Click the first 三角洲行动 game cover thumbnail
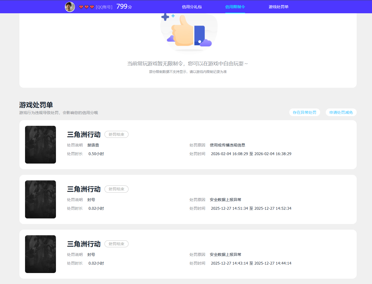This screenshot has height=284, width=372. [x=40, y=144]
